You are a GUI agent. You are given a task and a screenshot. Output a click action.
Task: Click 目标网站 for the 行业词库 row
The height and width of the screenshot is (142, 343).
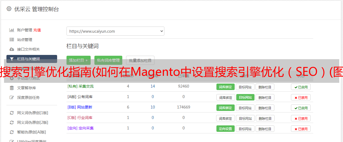point(245,118)
